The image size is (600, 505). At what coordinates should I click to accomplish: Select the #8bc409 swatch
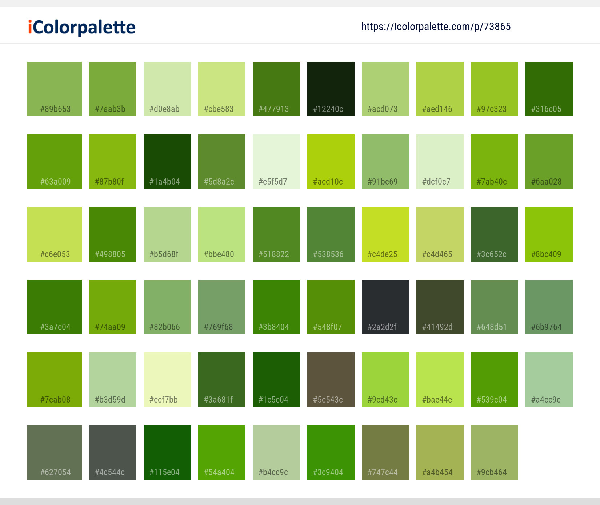549,234
